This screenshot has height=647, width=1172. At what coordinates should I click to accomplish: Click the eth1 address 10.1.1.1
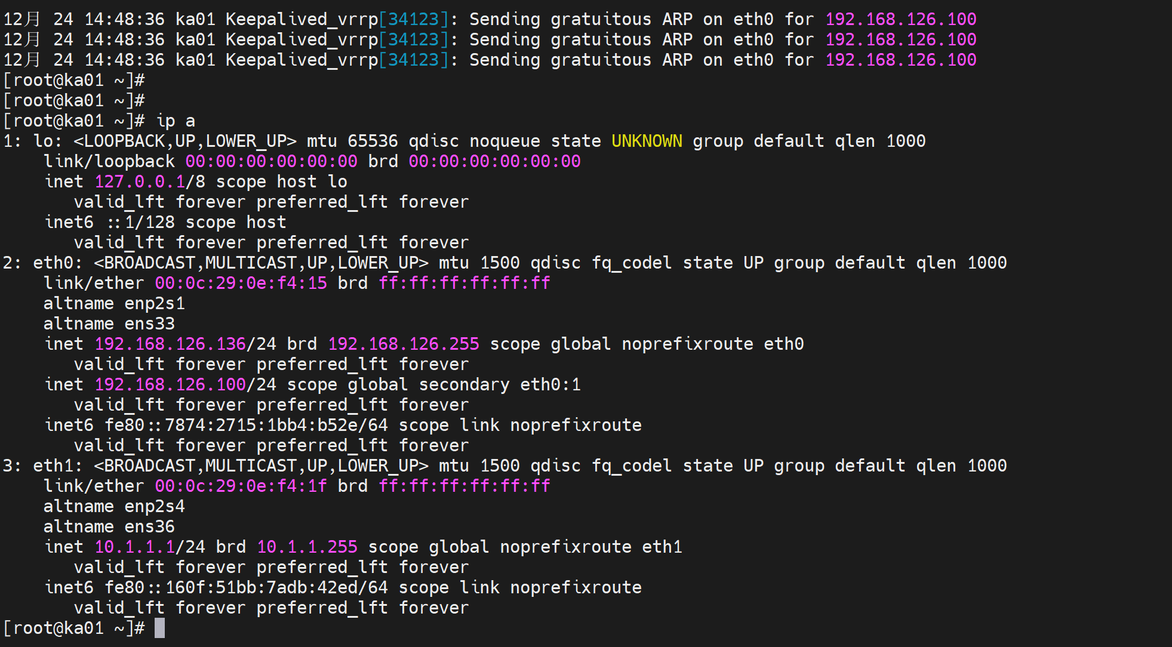coord(134,547)
